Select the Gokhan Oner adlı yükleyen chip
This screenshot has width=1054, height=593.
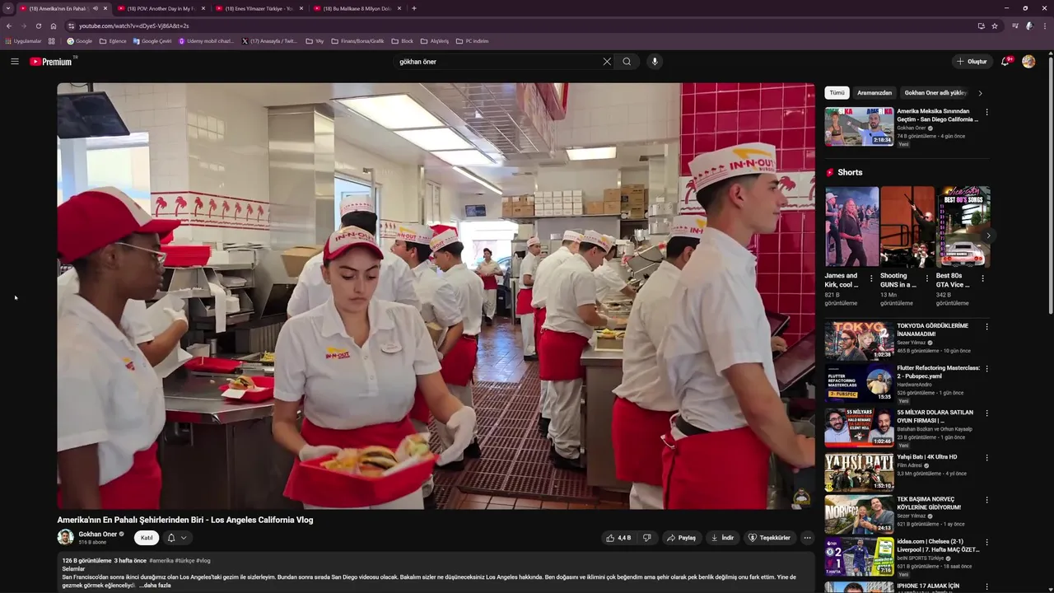pyautogui.click(x=935, y=93)
